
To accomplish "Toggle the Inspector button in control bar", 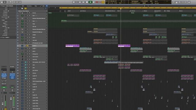I will [x=5, y=2].
